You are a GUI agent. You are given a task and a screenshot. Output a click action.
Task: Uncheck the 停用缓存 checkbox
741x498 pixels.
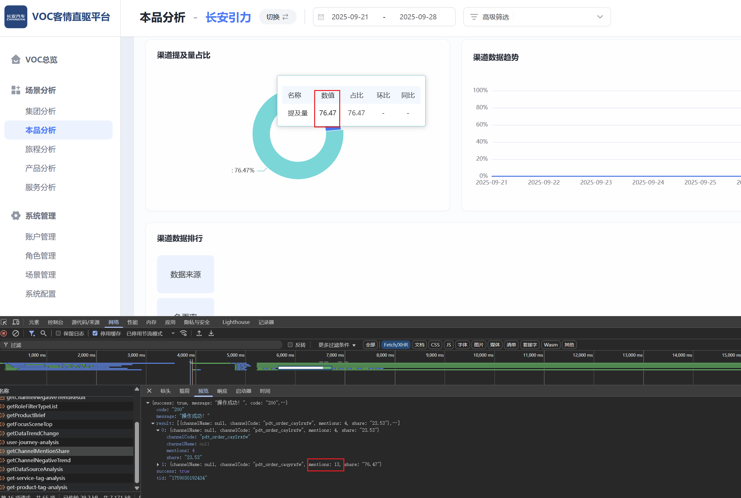(x=95, y=333)
